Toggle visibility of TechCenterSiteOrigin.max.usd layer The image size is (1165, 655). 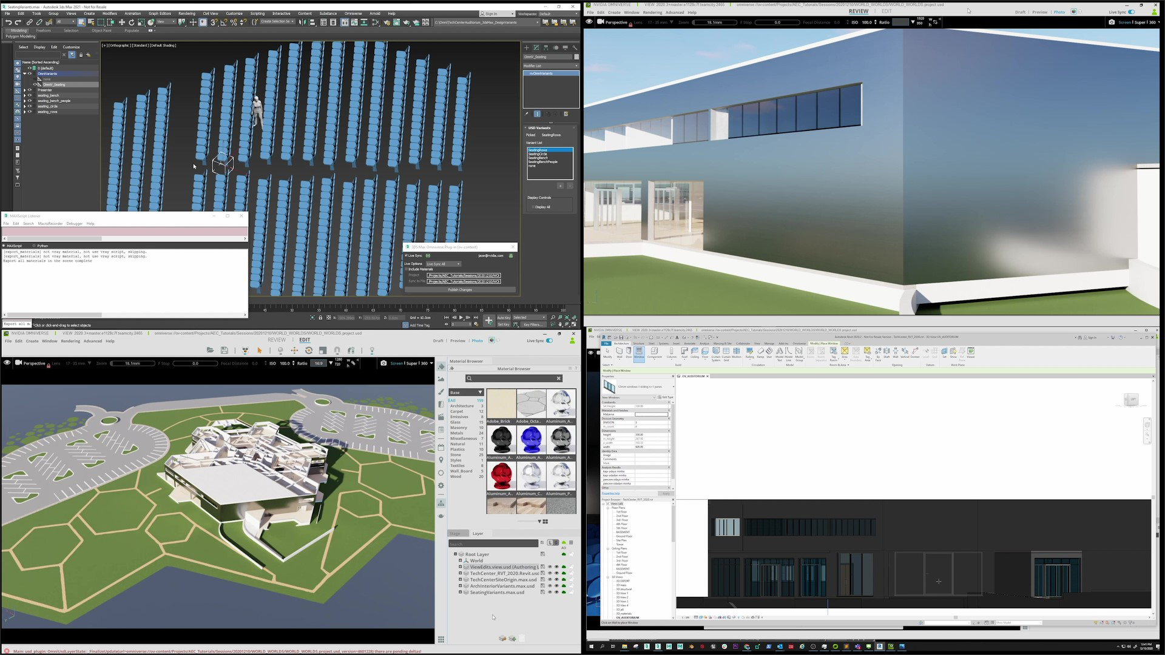coord(550,580)
